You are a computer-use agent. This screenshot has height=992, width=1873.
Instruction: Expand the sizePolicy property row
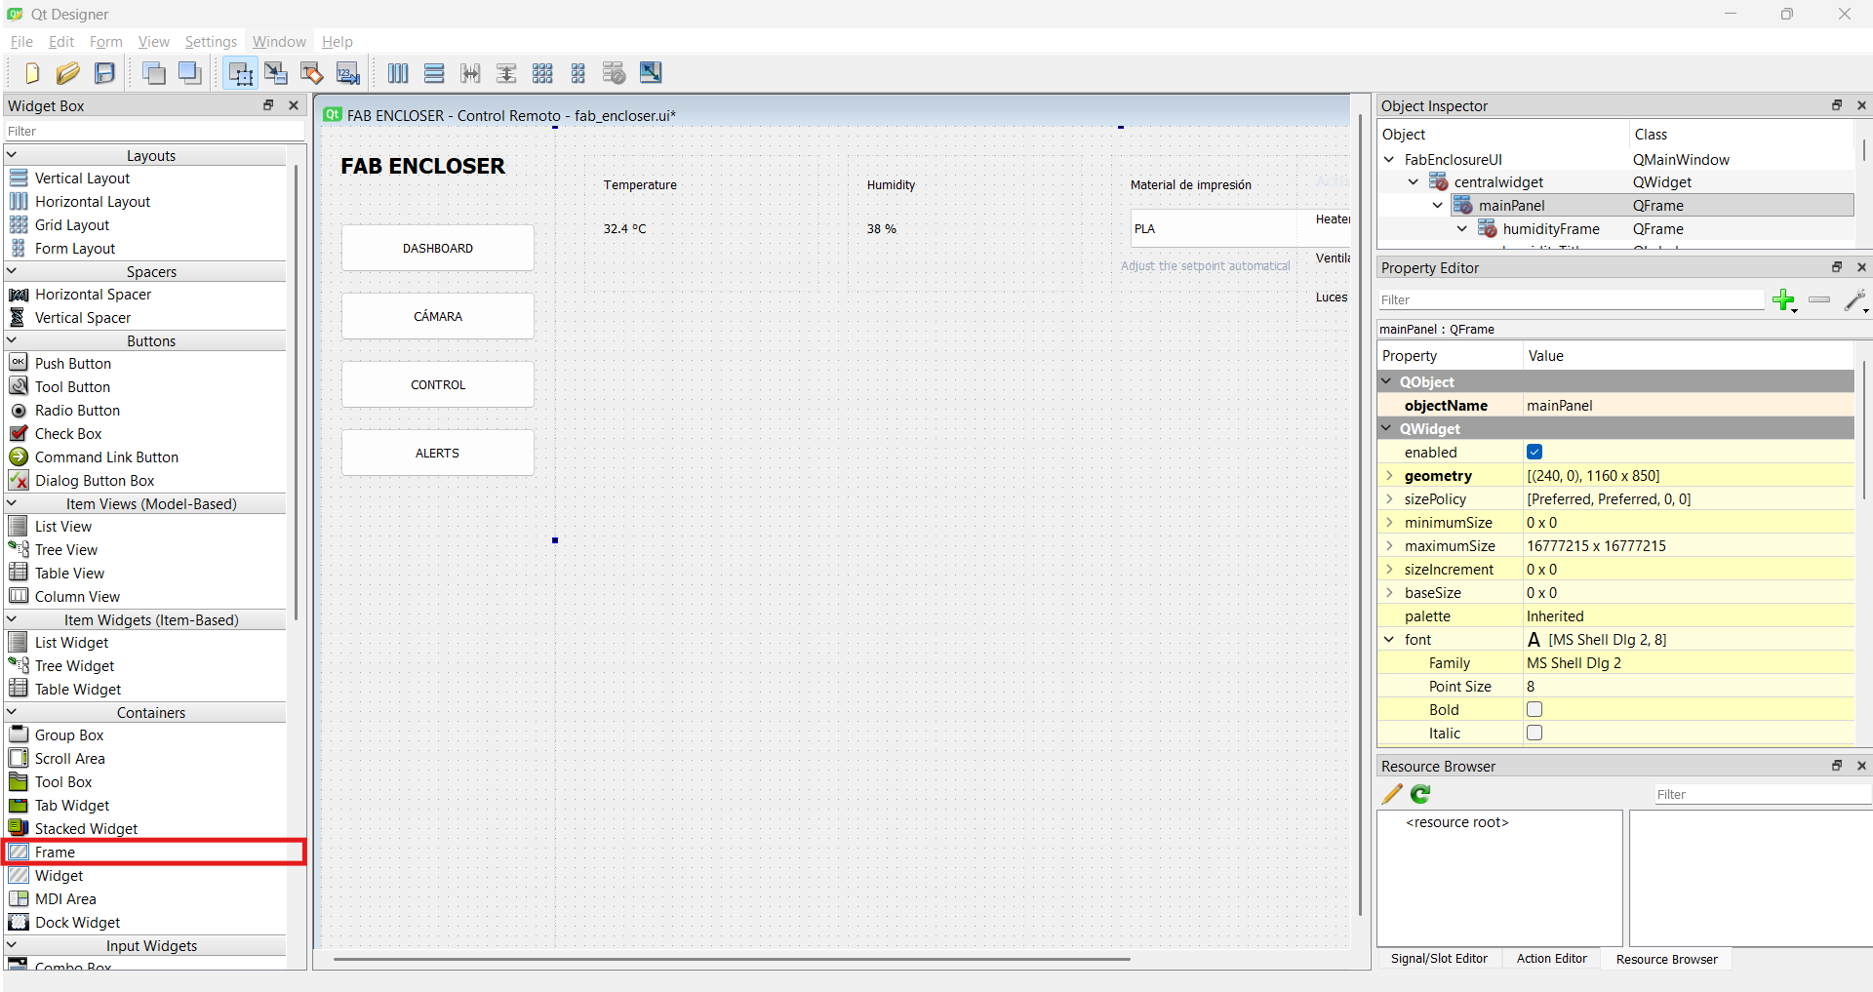coord(1389,498)
